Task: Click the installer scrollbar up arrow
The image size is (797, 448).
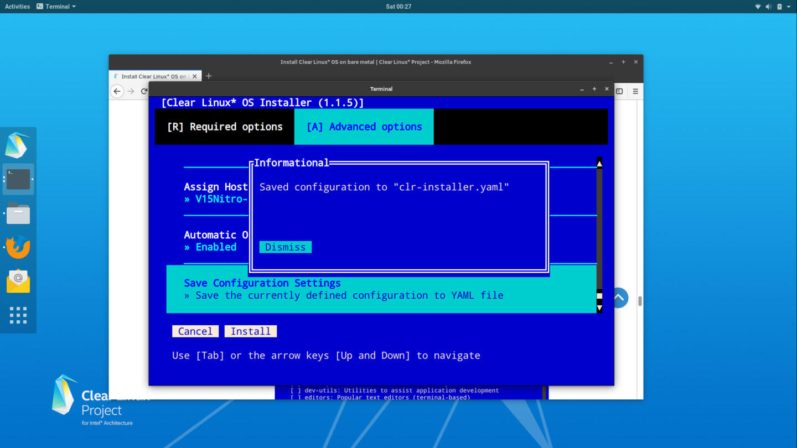Action: click(x=599, y=163)
